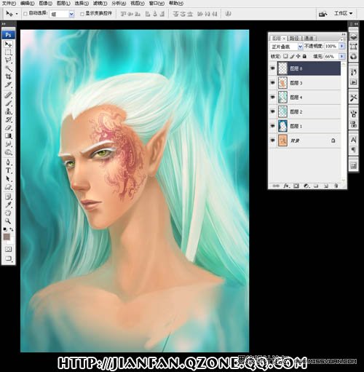Image resolution: width=364 pixels, height=372 pixels.
Task: Select the Eyedropper tool
Action: pyautogui.click(x=8, y=205)
